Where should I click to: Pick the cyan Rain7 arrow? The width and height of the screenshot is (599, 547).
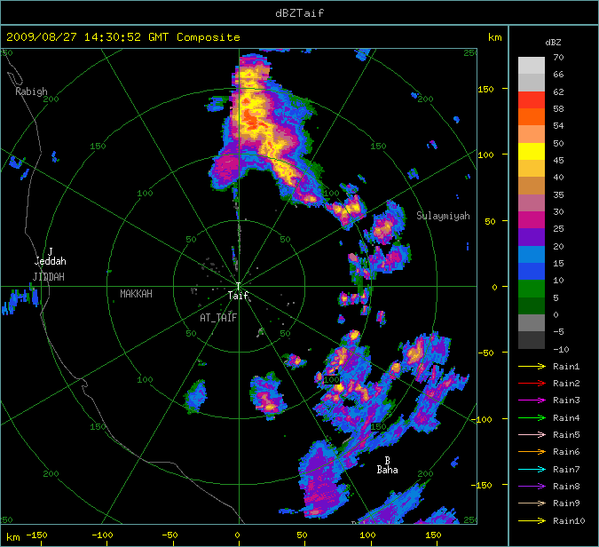click(533, 469)
